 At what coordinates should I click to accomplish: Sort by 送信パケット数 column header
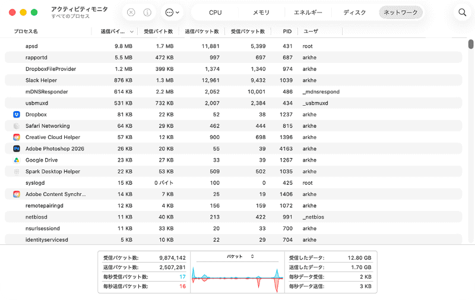coord(202,31)
